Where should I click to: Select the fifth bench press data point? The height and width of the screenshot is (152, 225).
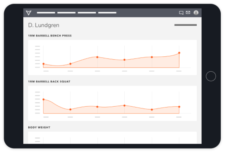pos(152,57)
